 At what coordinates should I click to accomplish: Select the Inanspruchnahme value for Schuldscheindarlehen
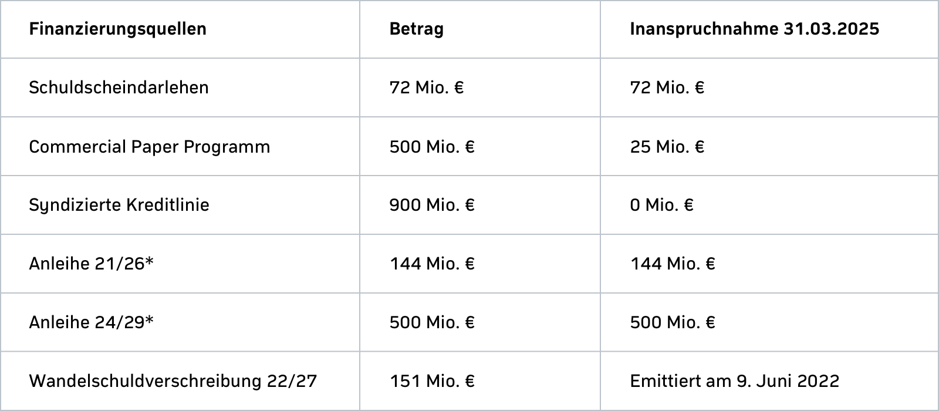(667, 87)
